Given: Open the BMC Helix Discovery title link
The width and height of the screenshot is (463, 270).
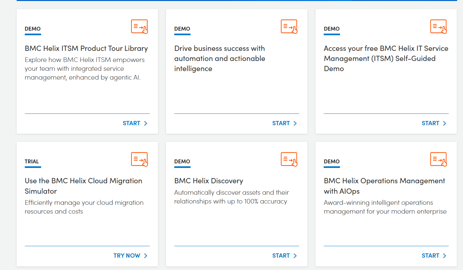Looking at the screenshot, I should click(208, 181).
